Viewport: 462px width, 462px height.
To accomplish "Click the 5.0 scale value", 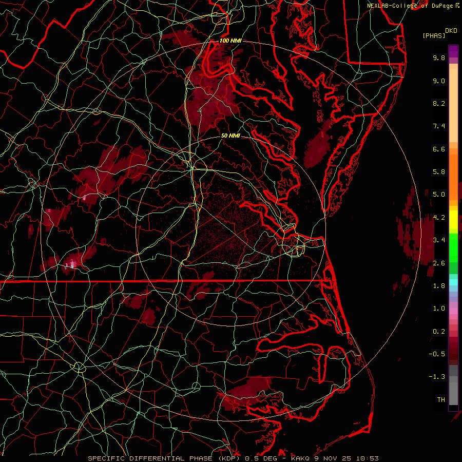I will [439, 195].
